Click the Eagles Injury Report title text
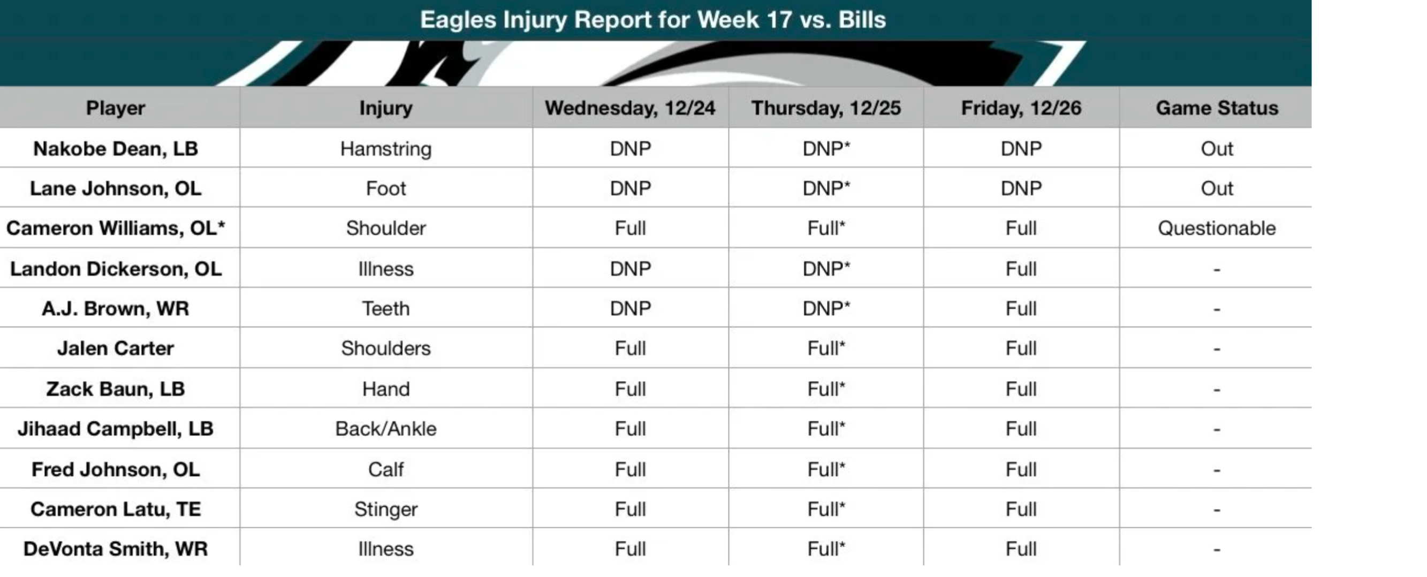The width and height of the screenshot is (1427, 577). [652, 20]
